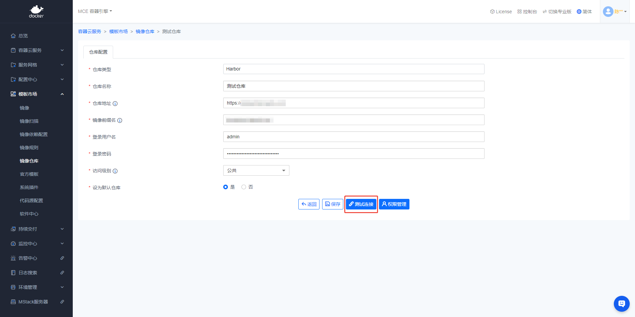Click the 简体 language globe icon
This screenshot has height=317, width=635.
pyautogui.click(x=579, y=12)
